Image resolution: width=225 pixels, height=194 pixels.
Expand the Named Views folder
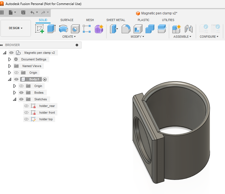tap(9, 66)
